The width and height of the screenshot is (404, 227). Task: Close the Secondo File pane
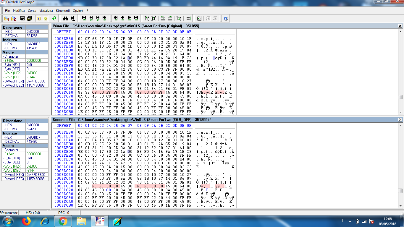click(x=400, y=119)
